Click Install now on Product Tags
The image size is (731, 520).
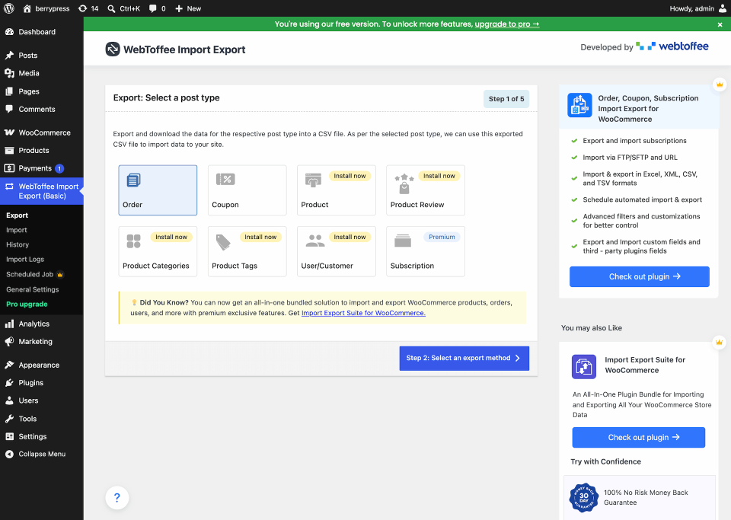tap(260, 237)
